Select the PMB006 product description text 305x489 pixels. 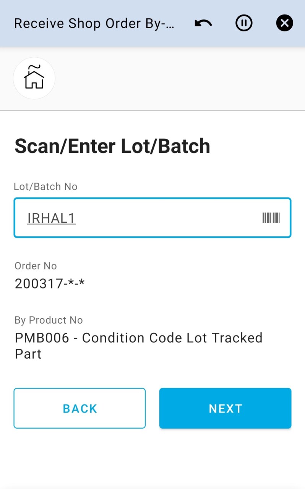138,338
